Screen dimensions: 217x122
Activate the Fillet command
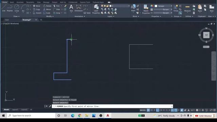tap(57, 9)
